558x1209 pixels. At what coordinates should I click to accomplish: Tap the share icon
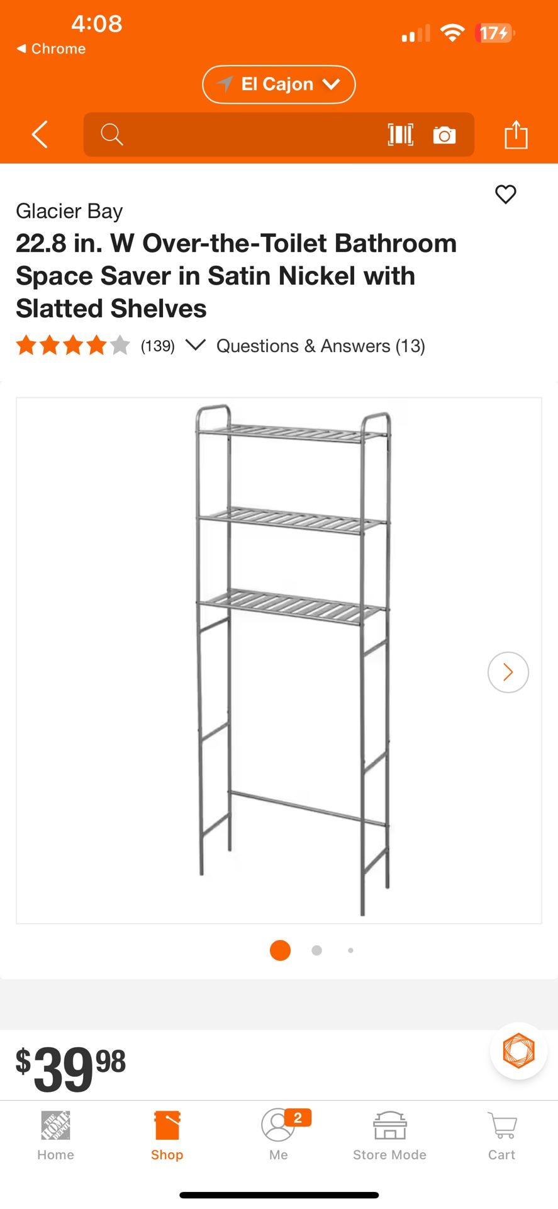516,134
